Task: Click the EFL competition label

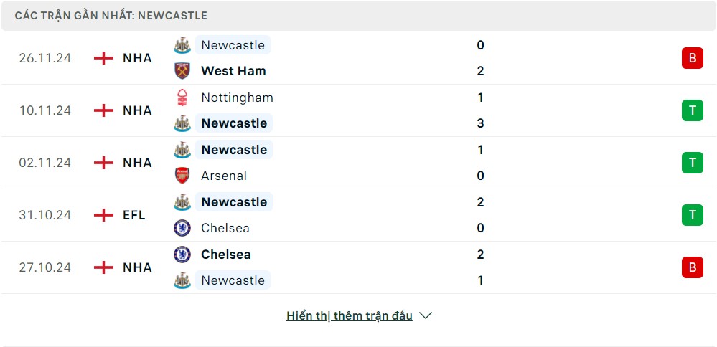Action: [x=134, y=215]
